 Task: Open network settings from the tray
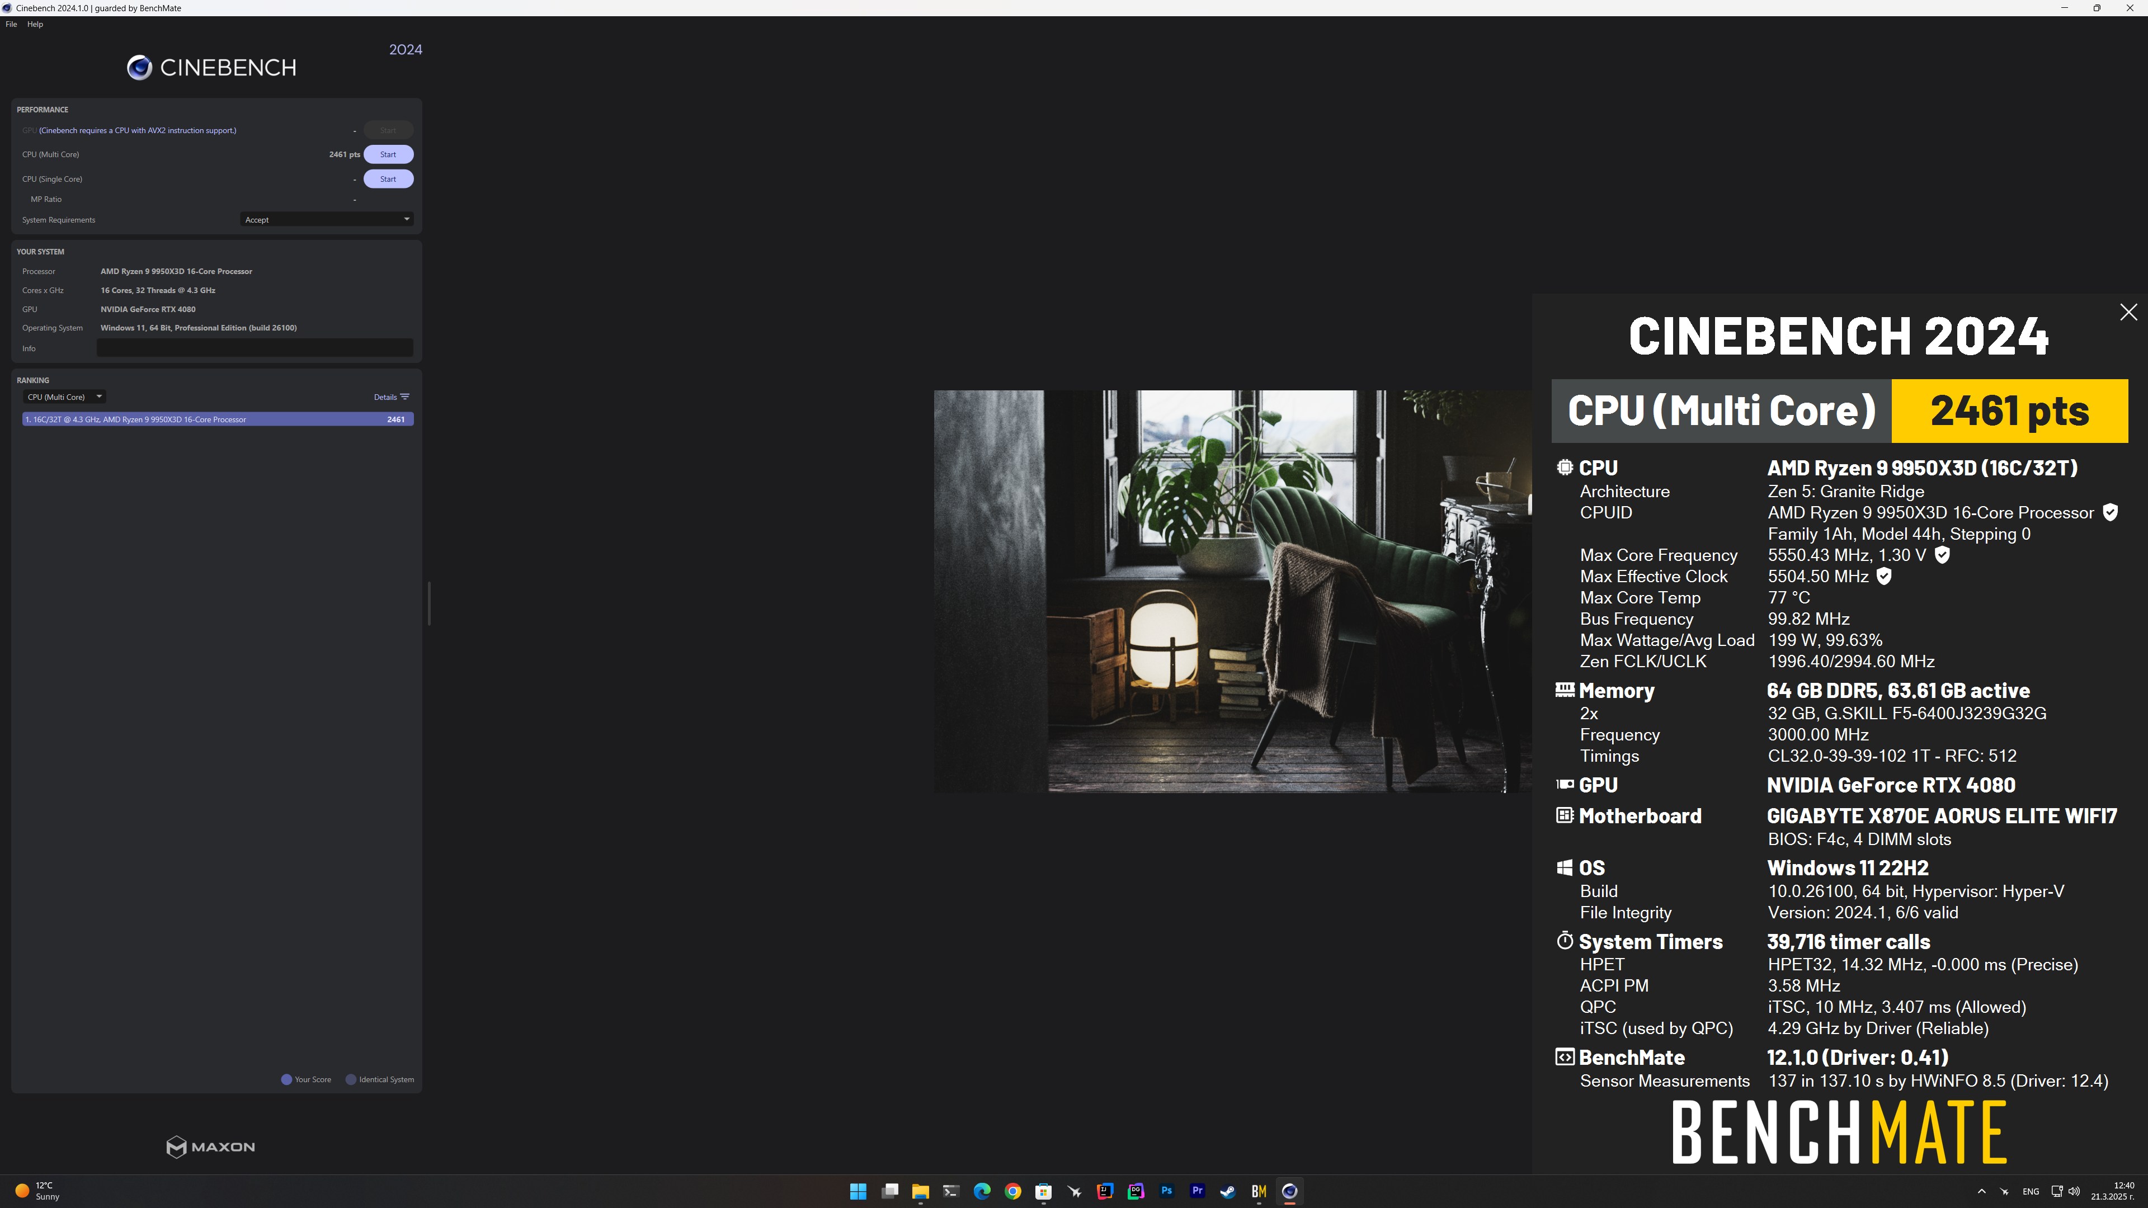pyautogui.click(x=2057, y=1191)
